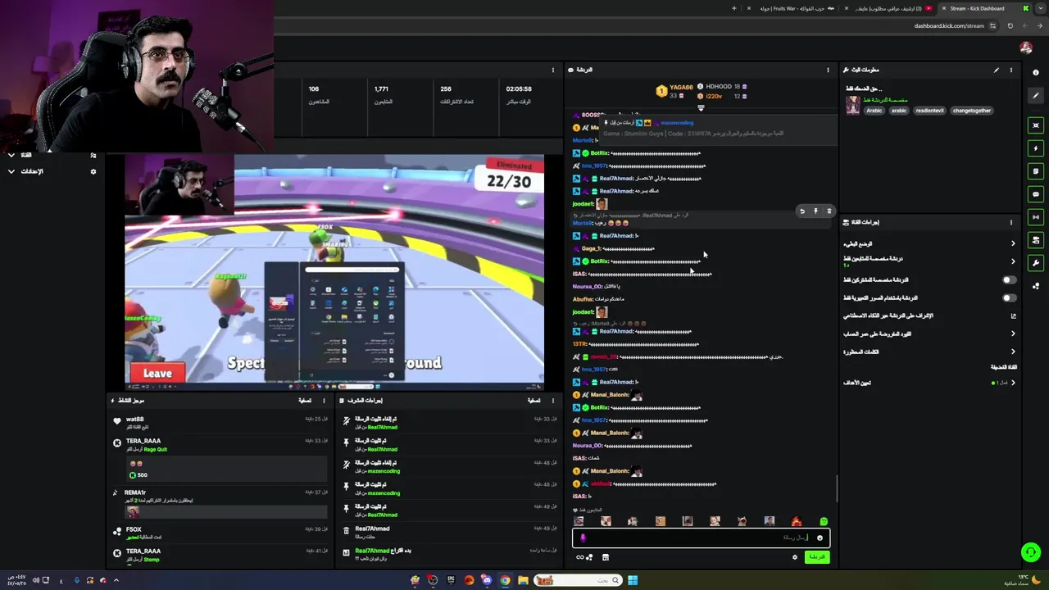The height and width of the screenshot is (590, 1049).
Task: Click the stream category thumbnail image
Action: point(853,105)
